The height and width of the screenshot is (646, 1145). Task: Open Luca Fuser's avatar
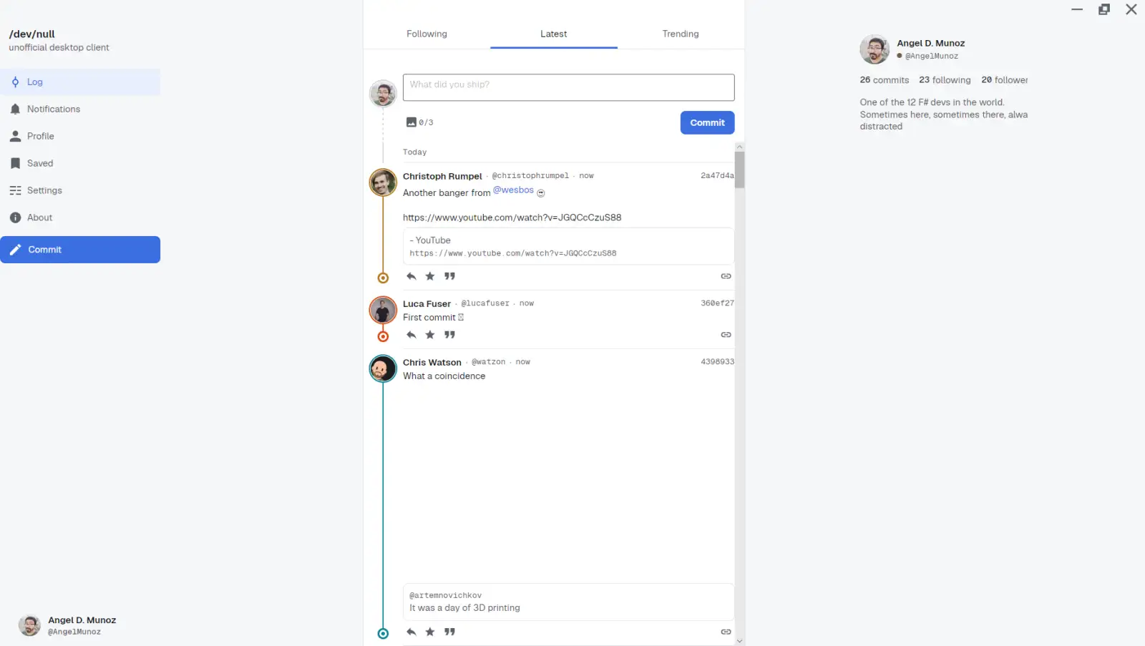(383, 310)
